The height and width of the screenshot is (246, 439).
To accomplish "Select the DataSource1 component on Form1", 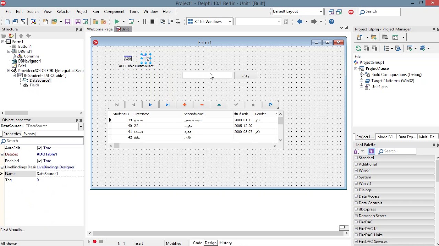I will click(x=145, y=59).
